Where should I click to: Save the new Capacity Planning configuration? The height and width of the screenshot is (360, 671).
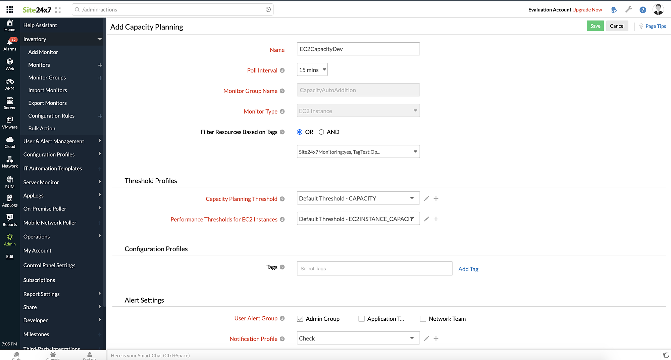click(x=595, y=26)
